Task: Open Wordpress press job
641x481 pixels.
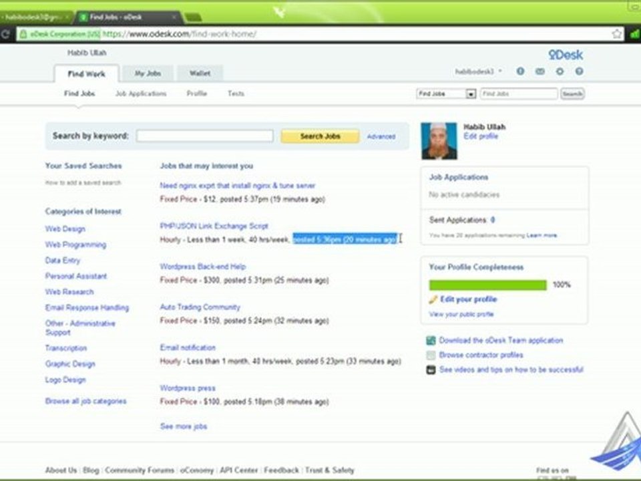Action: tap(188, 388)
